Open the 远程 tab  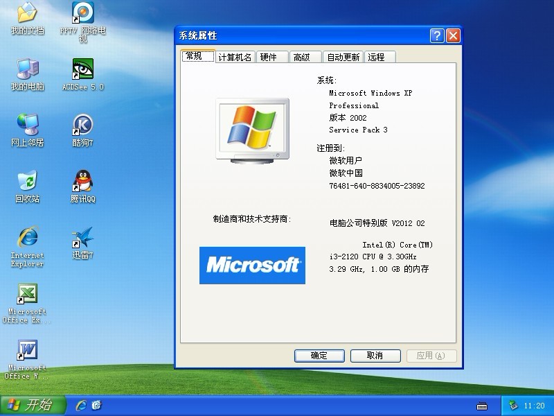tap(379, 57)
